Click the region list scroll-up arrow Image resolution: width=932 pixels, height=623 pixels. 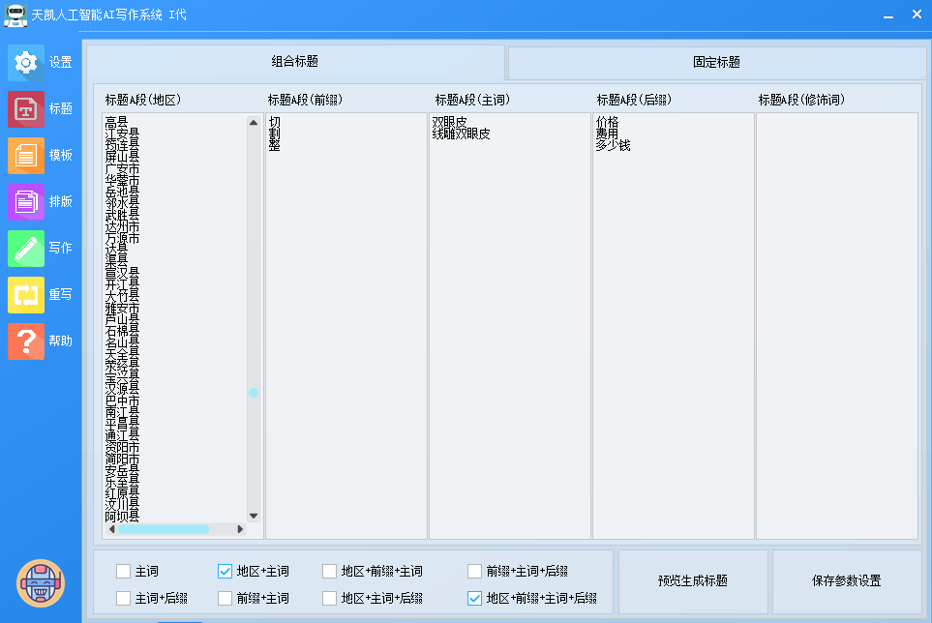click(254, 123)
